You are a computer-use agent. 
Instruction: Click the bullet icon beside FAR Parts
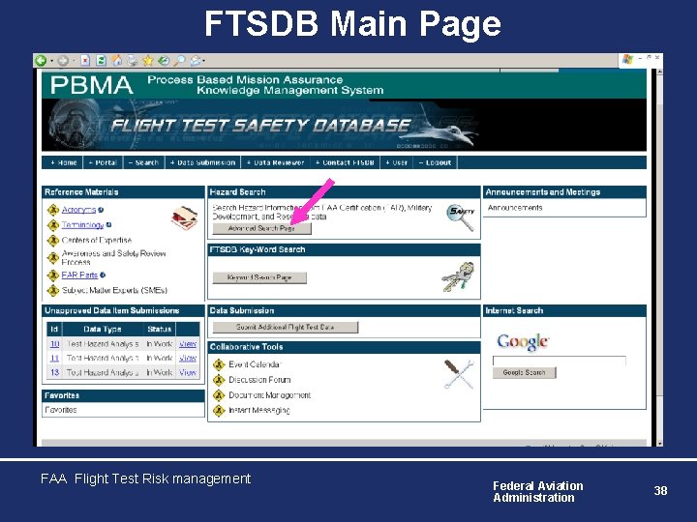point(53,275)
